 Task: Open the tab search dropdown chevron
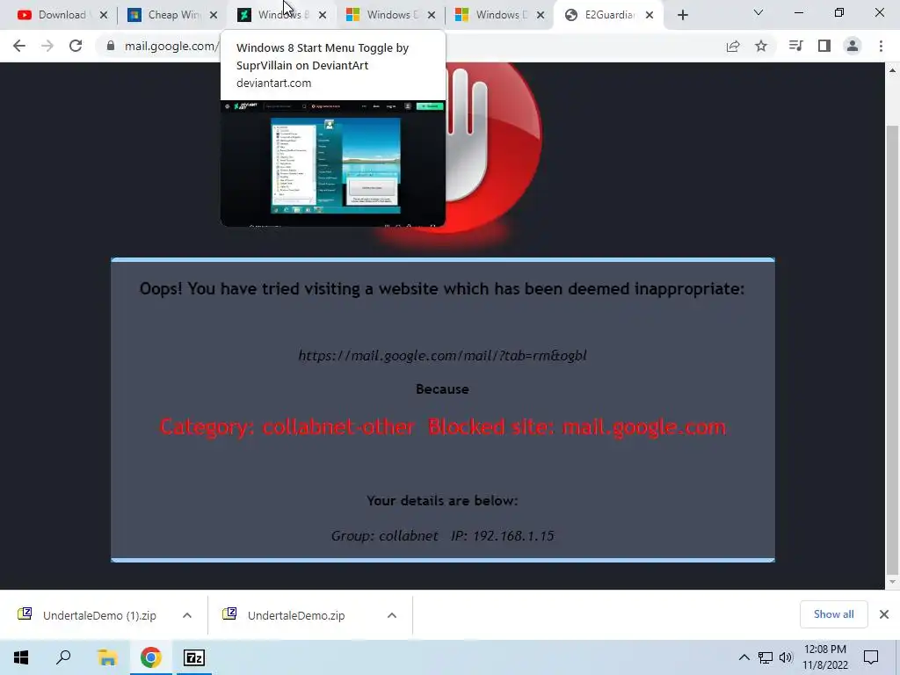(758, 12)
